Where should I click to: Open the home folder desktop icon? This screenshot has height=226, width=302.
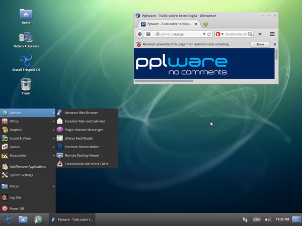coord(26,17)
